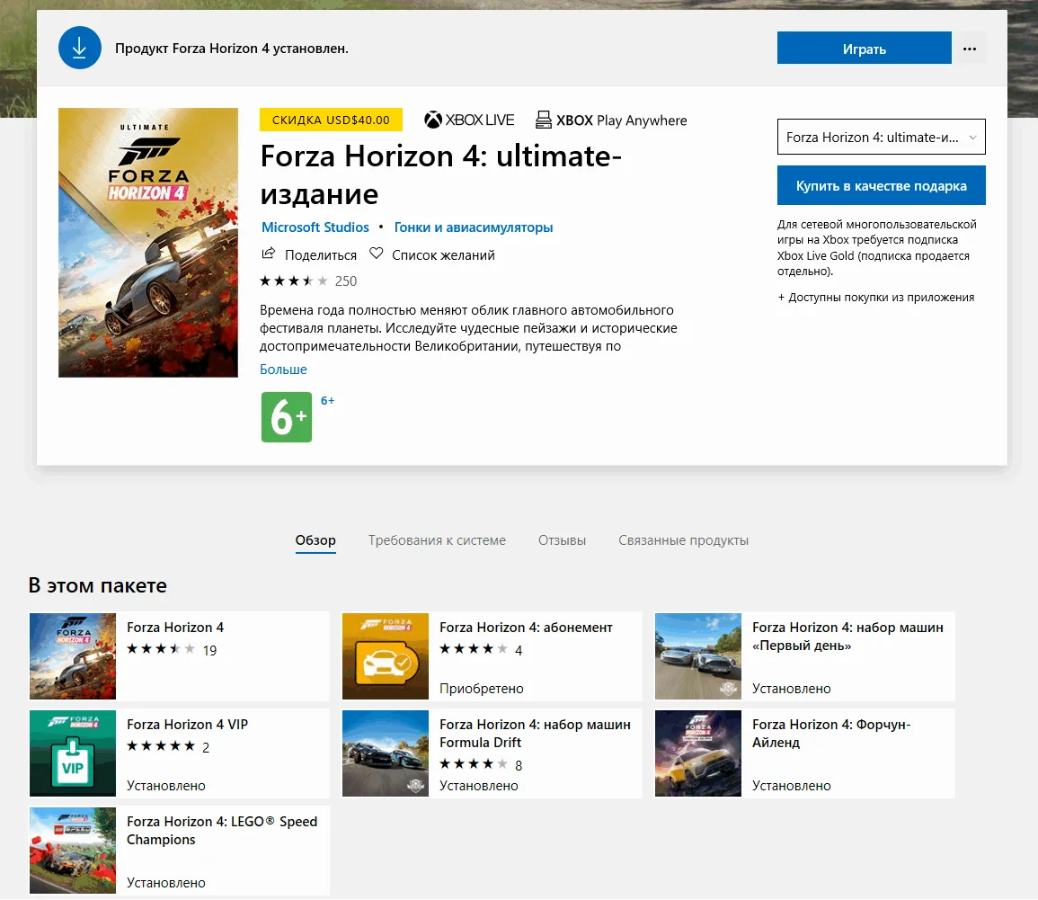The width and height of the screenshot is (1038, 900).
Task: Select the Форчун-Айленд title text
Action: (x=831, y=733)
